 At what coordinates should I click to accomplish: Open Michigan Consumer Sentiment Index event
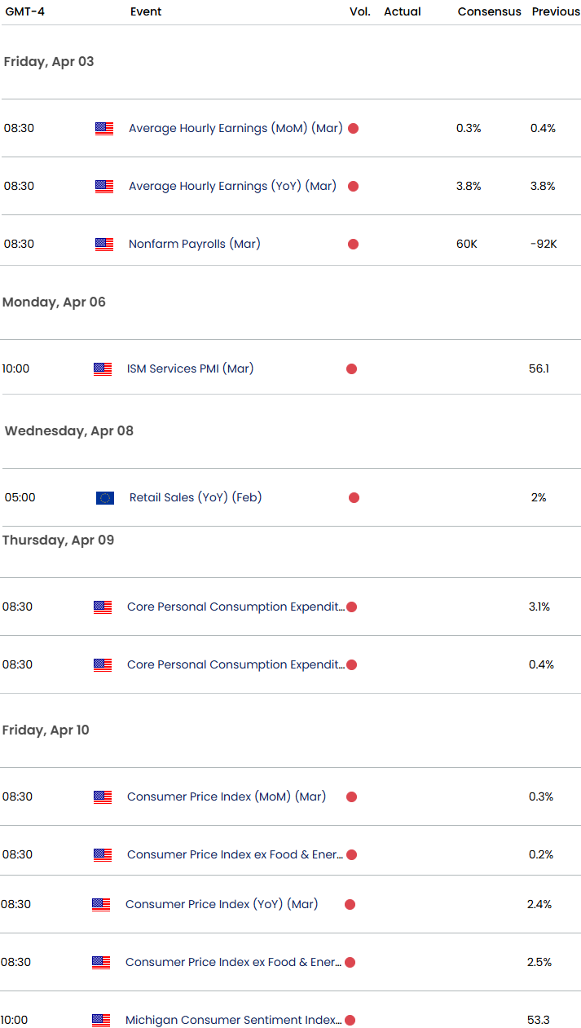click(x=233, y=1020)
